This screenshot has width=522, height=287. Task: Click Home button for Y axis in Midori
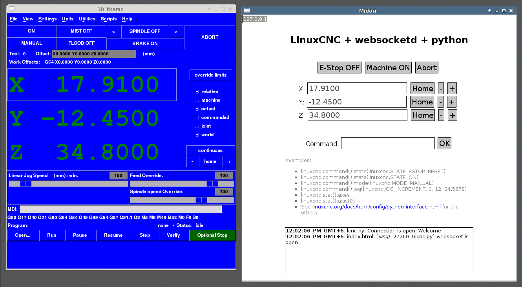point(422,102)
